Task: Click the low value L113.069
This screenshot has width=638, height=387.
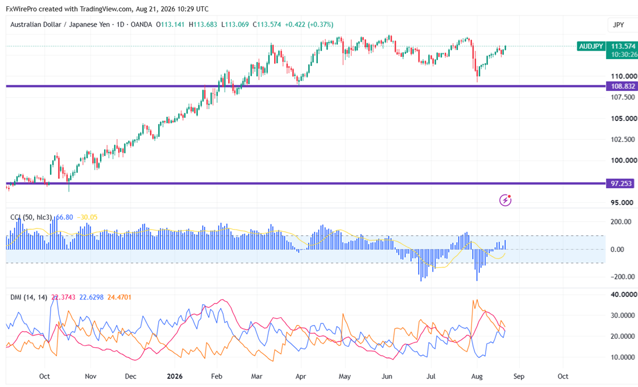Action: (235, 24)
